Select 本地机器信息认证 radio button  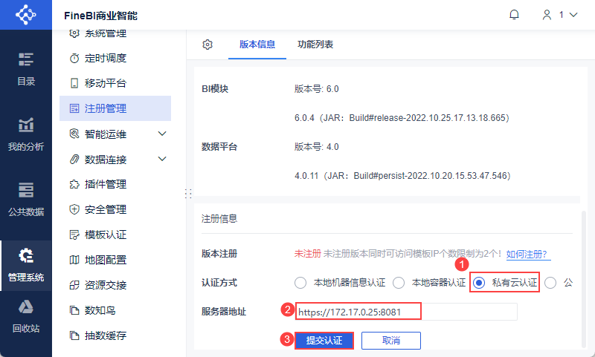[x=300, y=283]
